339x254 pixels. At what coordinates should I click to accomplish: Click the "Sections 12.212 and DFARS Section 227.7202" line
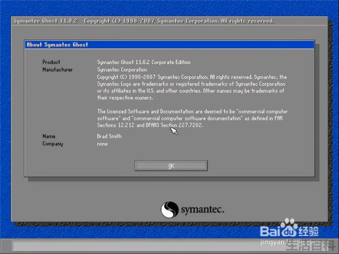tap(150, 125)
